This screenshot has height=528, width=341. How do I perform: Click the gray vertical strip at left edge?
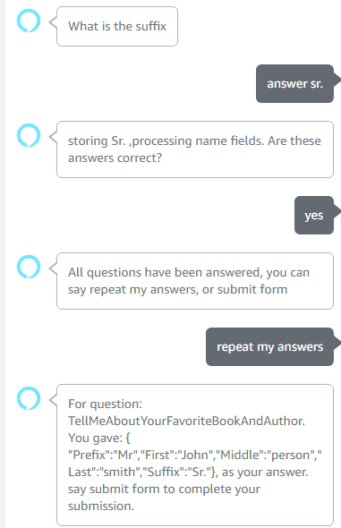(x=3, y=264)
